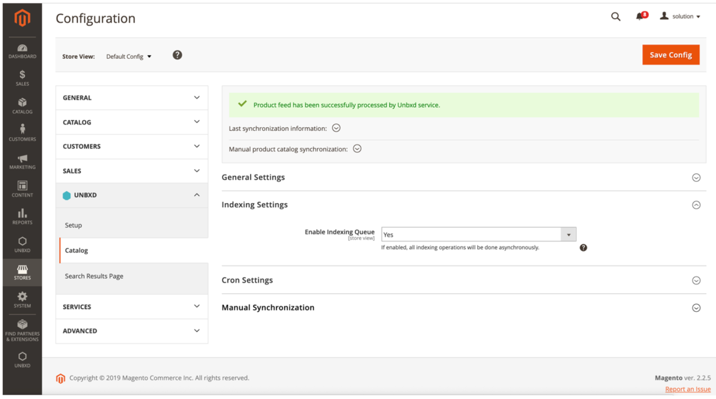Open notifications bell with badge
Viewport: 716px width, 399px height.
(x=641, y=16)
